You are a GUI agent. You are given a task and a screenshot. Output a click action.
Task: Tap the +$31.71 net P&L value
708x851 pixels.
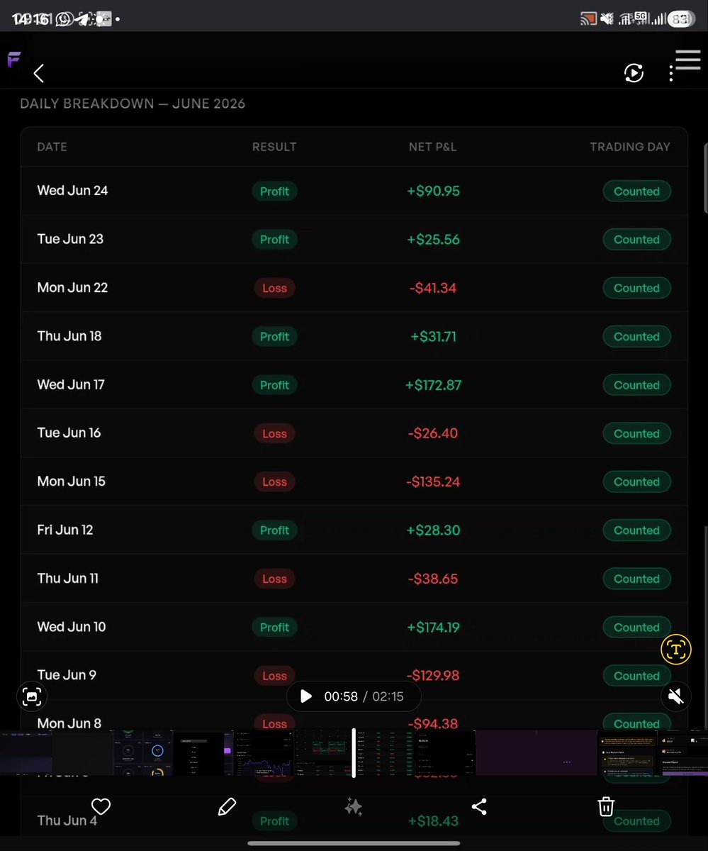[433, 337]
